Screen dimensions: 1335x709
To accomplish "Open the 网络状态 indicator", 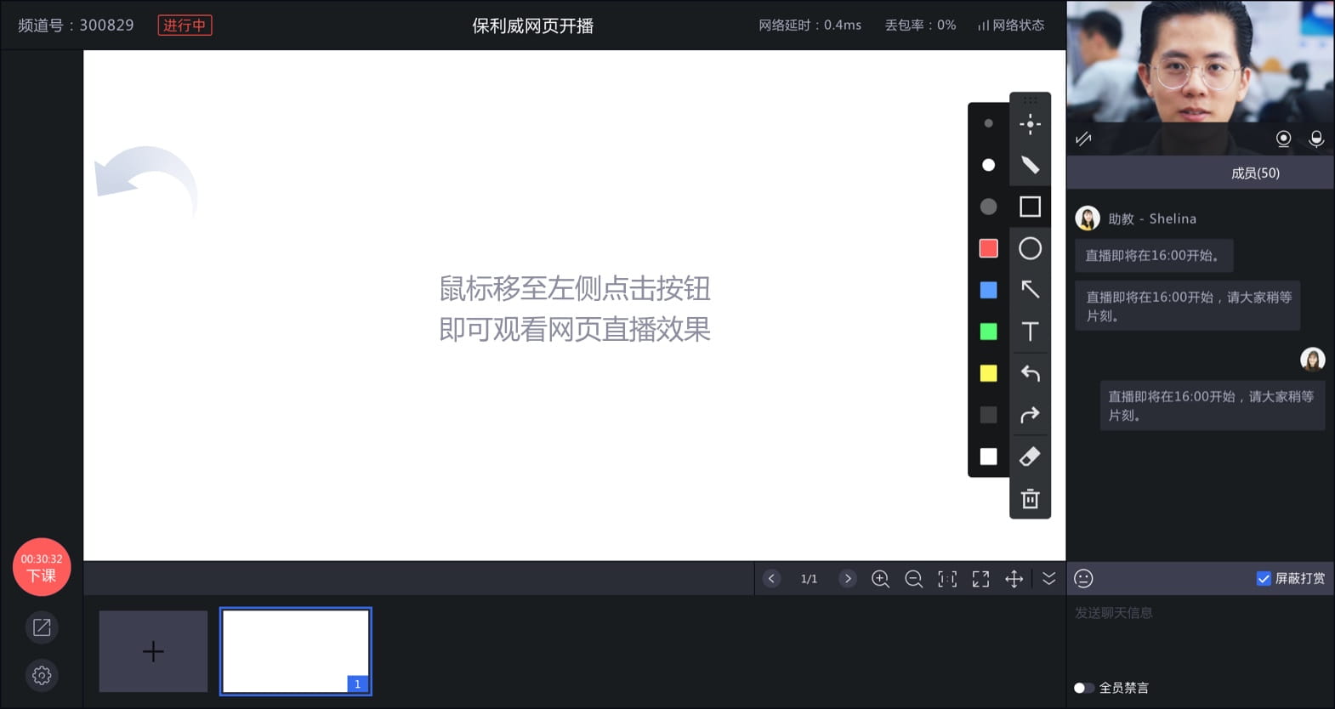I will [1011, 26].
